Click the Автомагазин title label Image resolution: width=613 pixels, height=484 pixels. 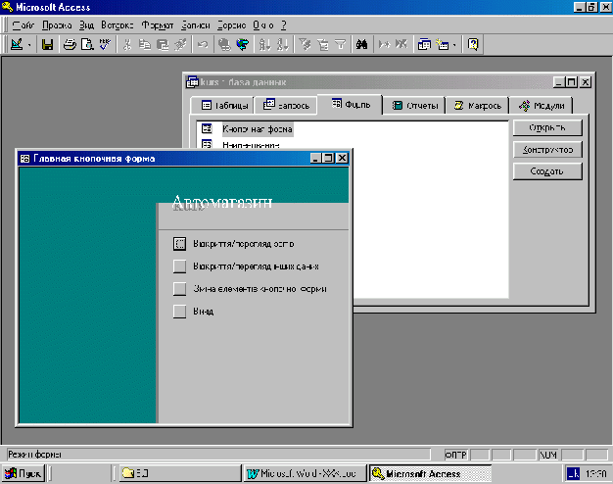pos(221,202)
